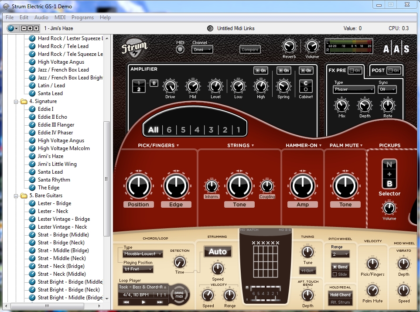This screenshot has height=312, width=420.
Task: Click the Coupling knob
Action: pos(267,186)
